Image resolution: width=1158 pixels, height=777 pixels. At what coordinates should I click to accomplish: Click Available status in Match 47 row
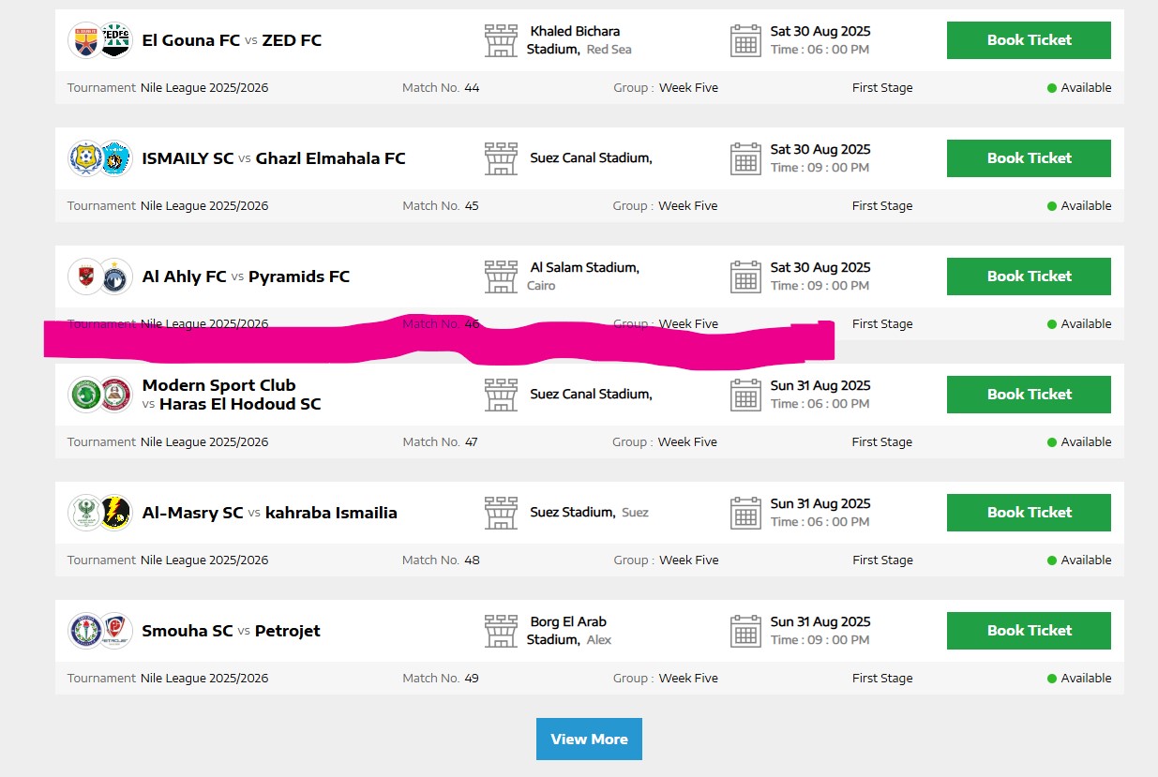point(1079,442)
